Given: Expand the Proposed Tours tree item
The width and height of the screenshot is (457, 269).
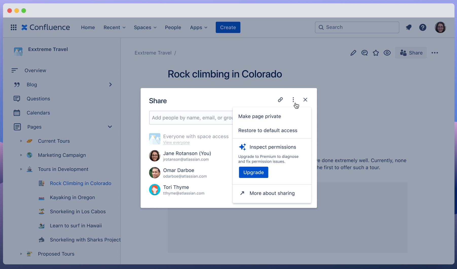Looking at the screenshot, I should click(x=21, y=254).
